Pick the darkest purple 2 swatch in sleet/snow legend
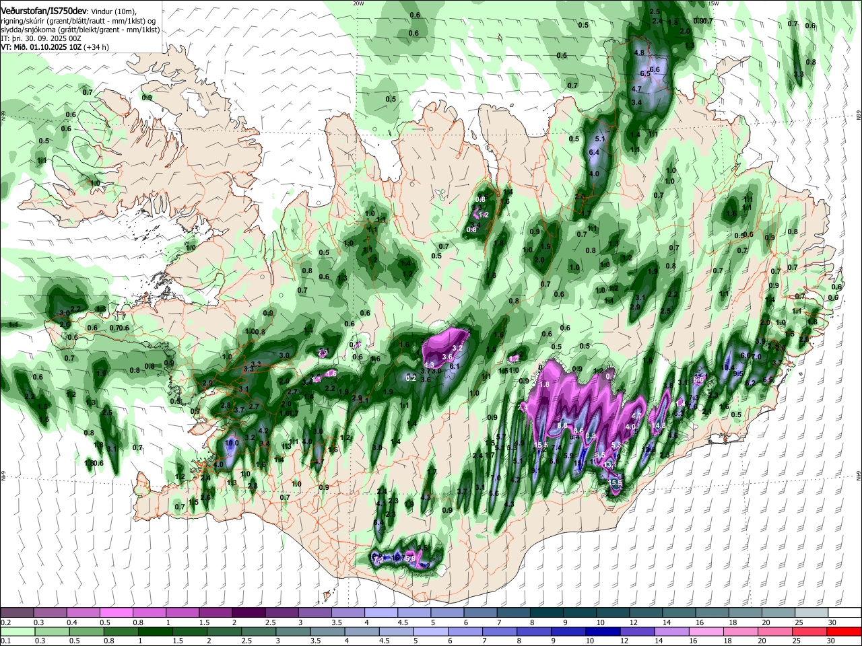 [248, 613]
